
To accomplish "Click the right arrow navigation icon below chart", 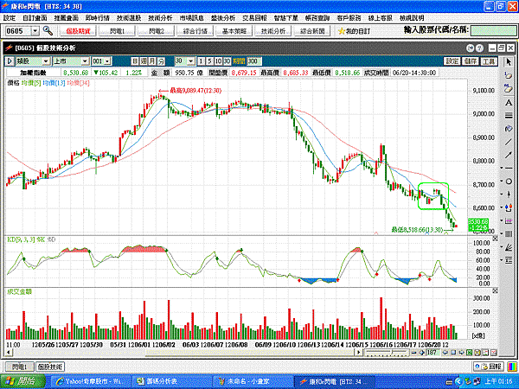I will click(461, 353).
